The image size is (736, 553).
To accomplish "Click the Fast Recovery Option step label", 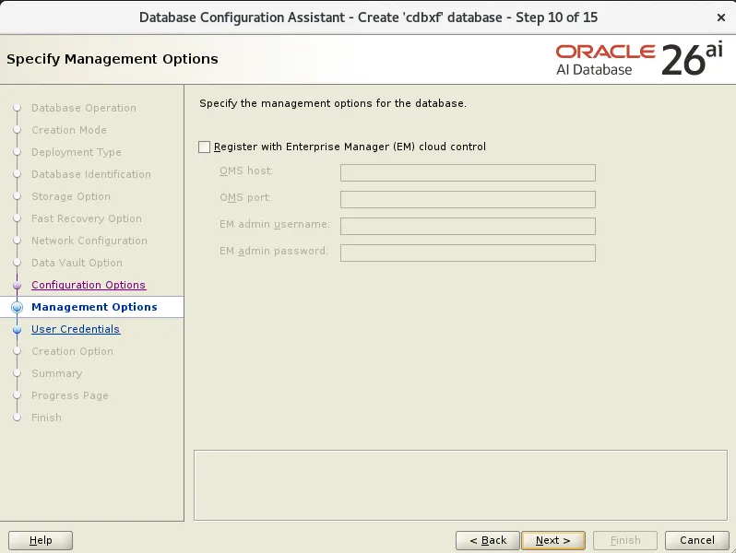I will [87, 218].
